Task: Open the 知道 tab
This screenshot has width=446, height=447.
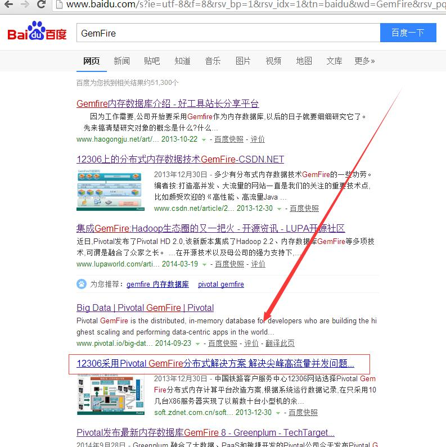Action: [183, 61]
